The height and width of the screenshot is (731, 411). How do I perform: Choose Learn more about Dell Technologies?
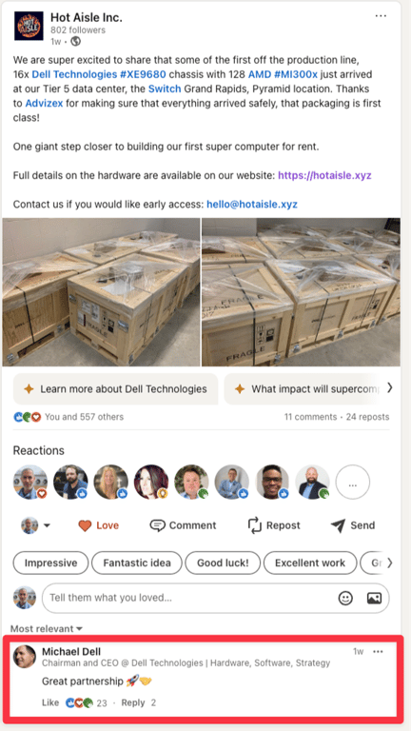(x=115, y=388)
